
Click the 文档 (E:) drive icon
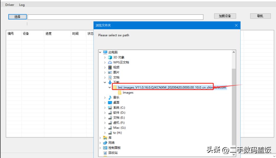tap(110, 118)
